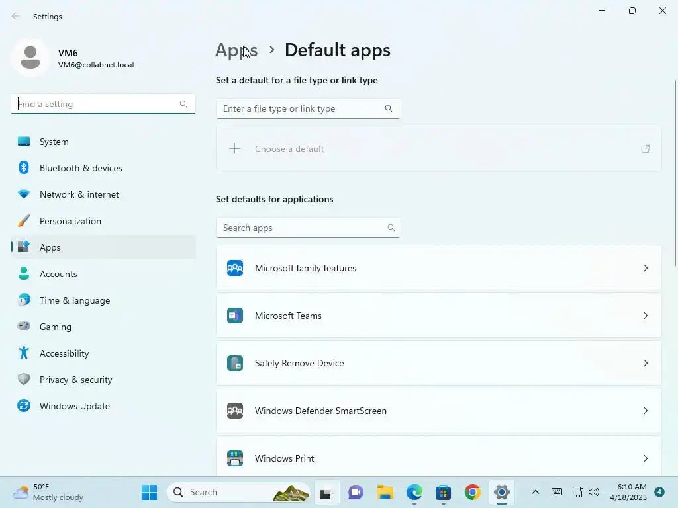The image size is (678, 508).
Task: Go back using the Settings back arrow
Action: click(x=16, y=16)
